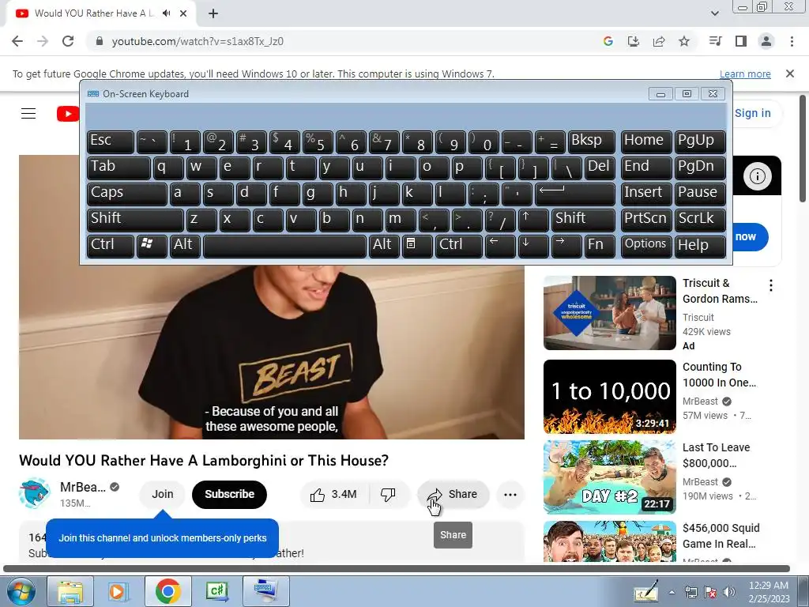Toggle left Ctrl key on On-Screen Keyboard
The width and height of the screenshot is (809, 607).
(x=111, y=245)
